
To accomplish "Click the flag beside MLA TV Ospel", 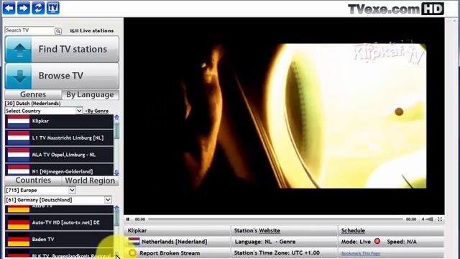I will coord(19,155).
